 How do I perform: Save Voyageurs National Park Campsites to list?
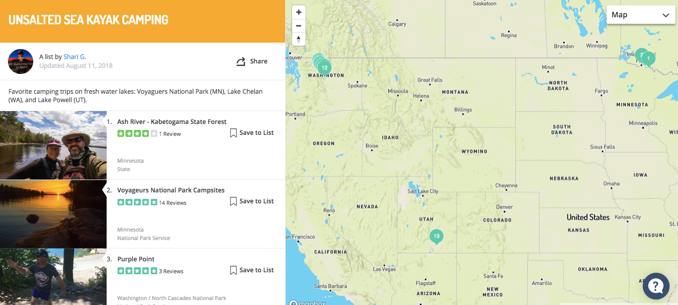coord(252,201)
